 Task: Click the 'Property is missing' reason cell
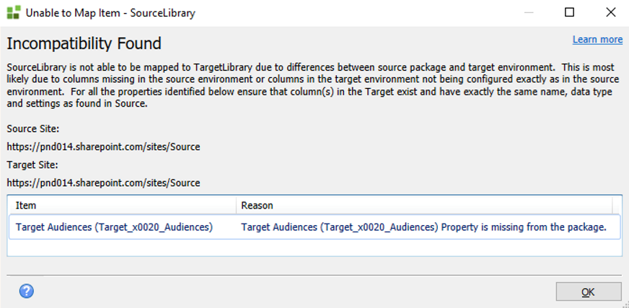[x=423, y=227]
